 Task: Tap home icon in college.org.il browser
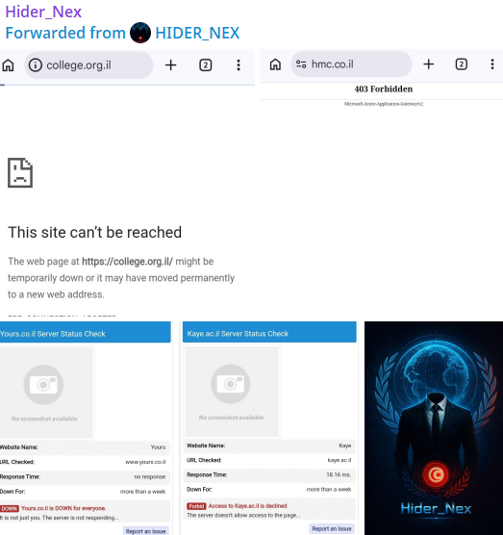[x=9, y=65]
